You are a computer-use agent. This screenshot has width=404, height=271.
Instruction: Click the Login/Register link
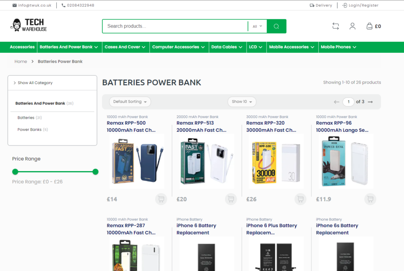pos(363,5)
